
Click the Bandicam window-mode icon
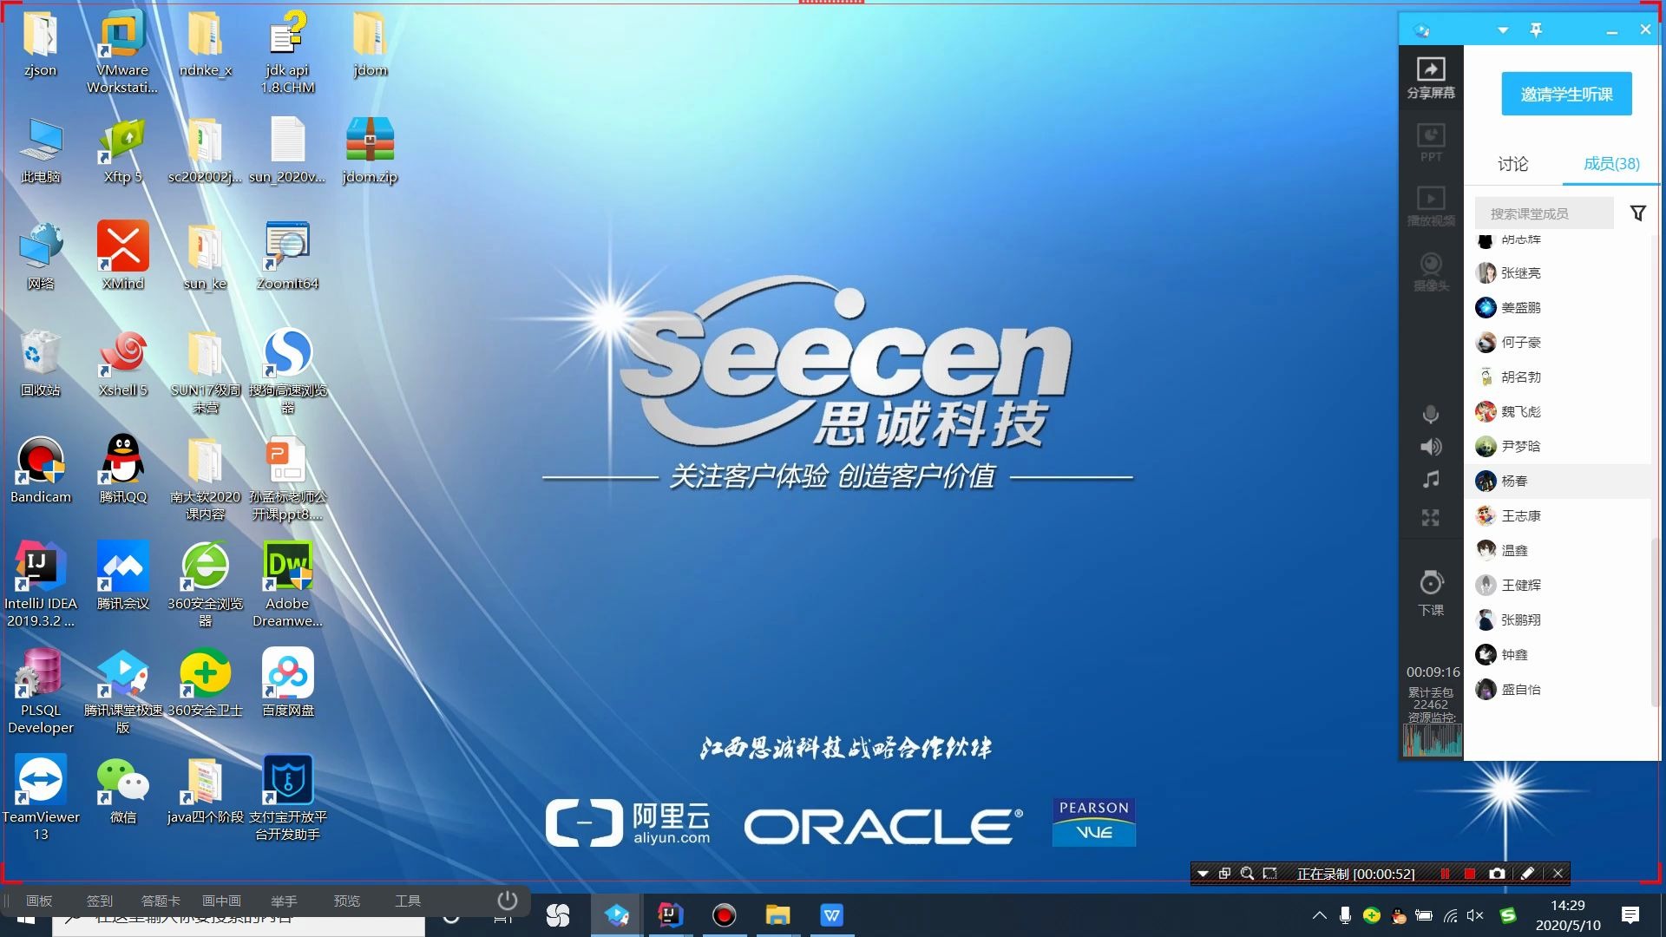pyautogui.click(x=1224, y=874)
